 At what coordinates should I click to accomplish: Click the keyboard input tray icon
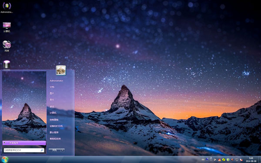(x=203, y=160)
